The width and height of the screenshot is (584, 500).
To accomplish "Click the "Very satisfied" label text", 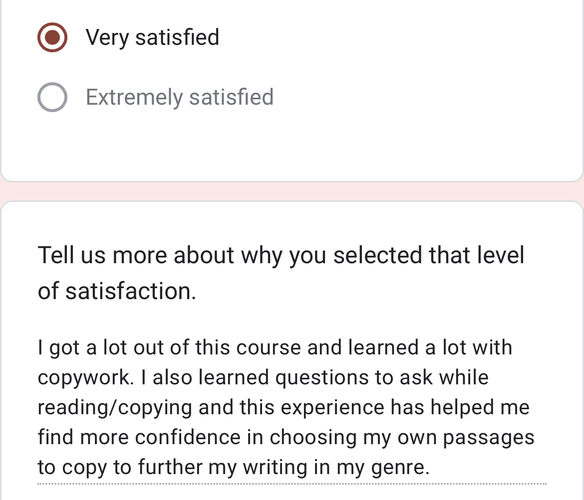I will [x=152, y=37].
